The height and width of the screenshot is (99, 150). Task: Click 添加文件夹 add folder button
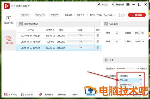(40, 15)
